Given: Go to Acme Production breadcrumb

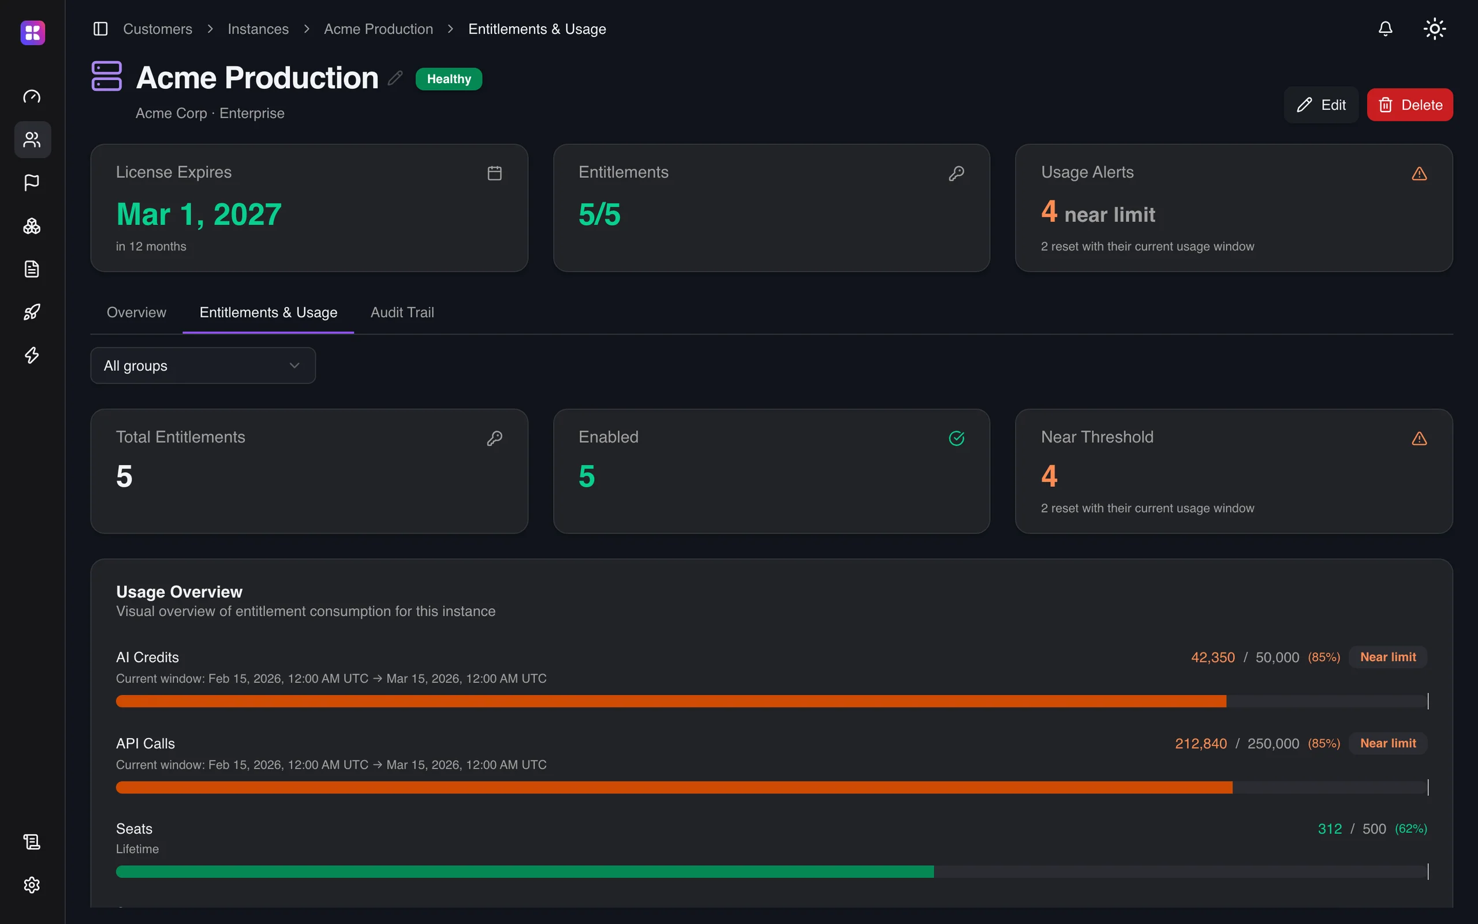Looking at the screenshot, I should coord(378,29).
